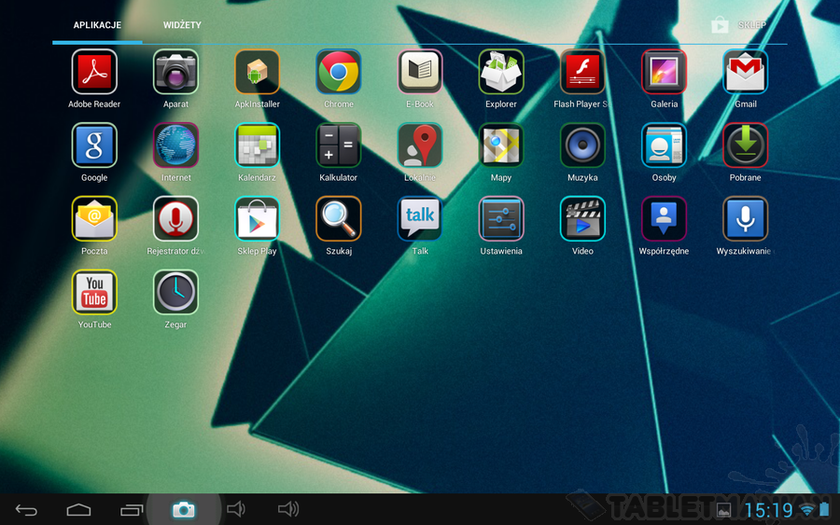The width and height of the screenshot is (840, 525).
Task: Open the Poczta email app
Action: click(x=94, y=218)
